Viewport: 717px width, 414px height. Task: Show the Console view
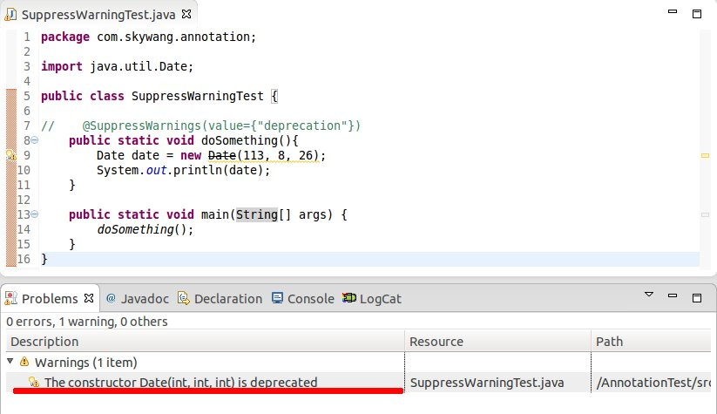click(x=302, y=299)
